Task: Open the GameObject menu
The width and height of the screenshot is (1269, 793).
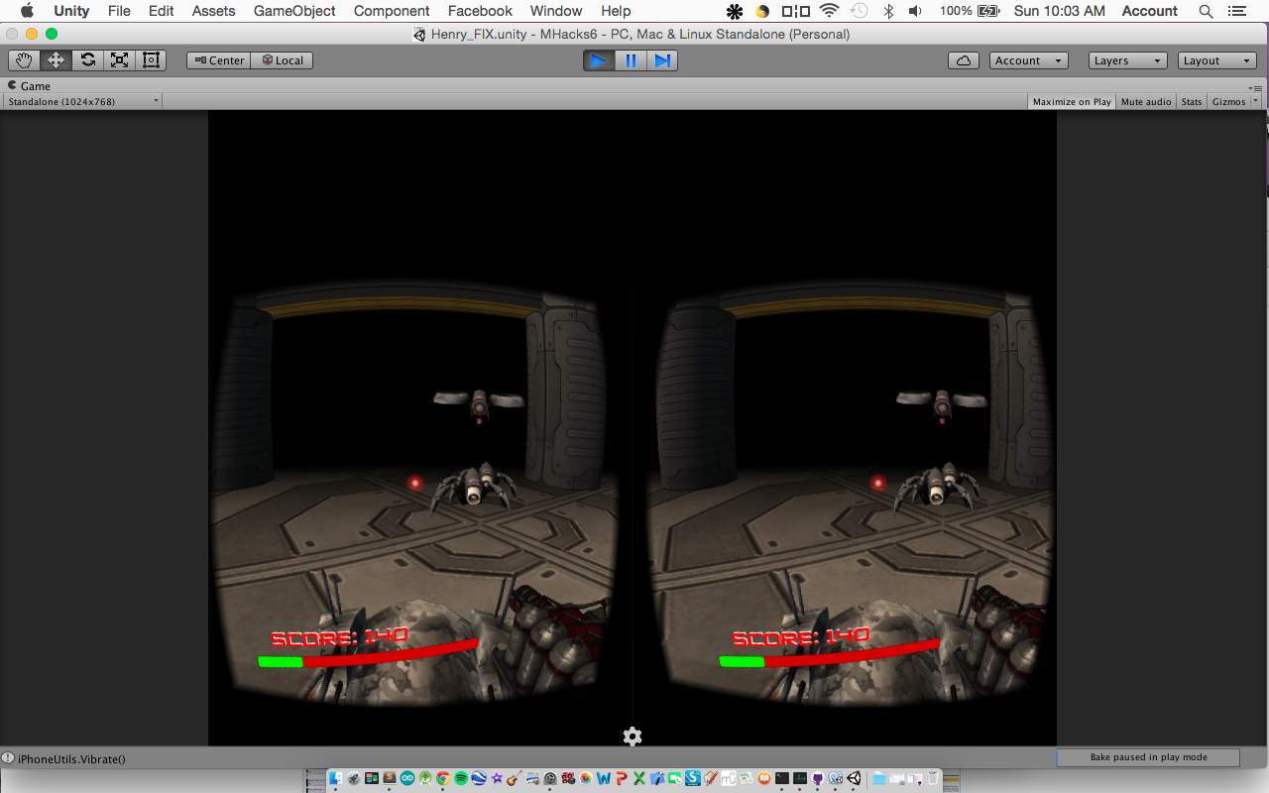Action: [294, 11]
